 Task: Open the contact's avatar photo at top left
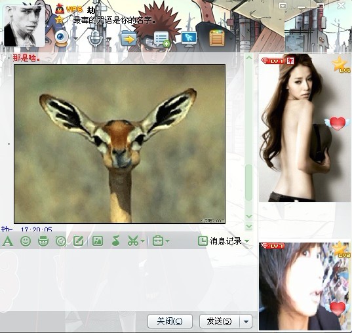[24, 26]
